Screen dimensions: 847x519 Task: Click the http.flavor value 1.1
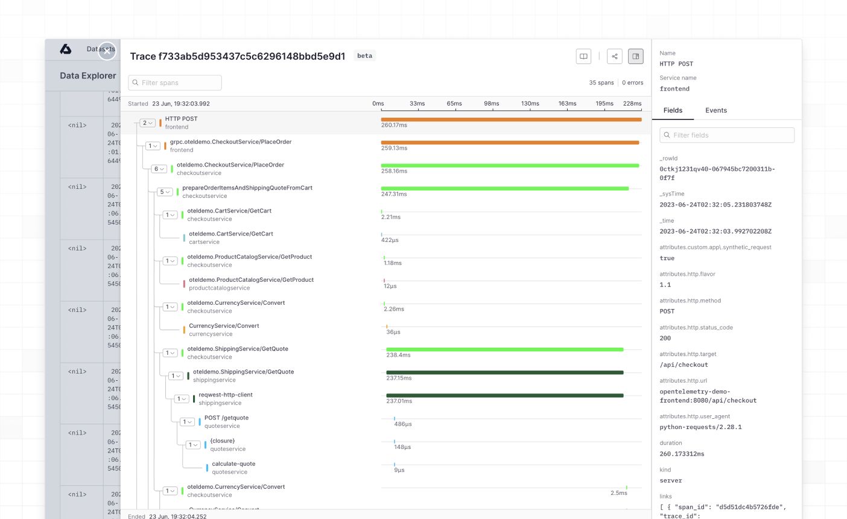coord(665,285)
